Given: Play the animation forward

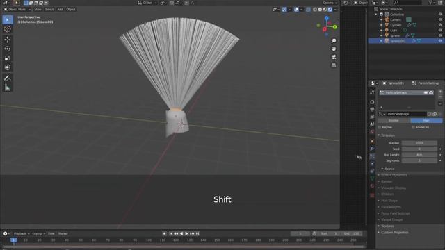Looking at the screenshot, I should point(186,233).
